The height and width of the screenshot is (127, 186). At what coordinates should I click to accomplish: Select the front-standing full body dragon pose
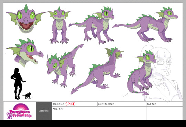pos(59,25)
